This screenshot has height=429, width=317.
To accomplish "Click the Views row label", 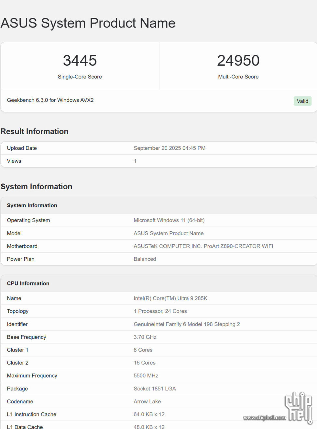I will [14, 161].
